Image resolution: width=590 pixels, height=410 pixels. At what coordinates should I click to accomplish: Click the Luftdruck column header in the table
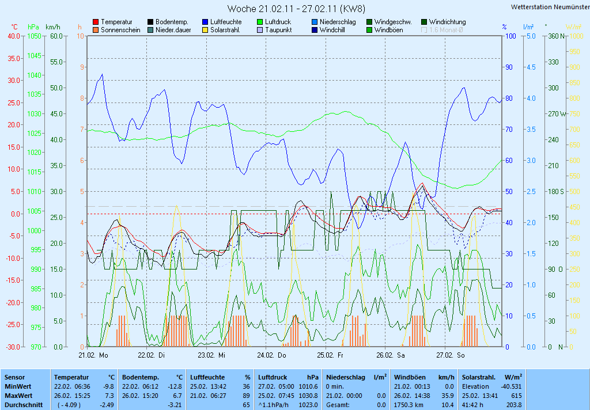click(273, 377)
